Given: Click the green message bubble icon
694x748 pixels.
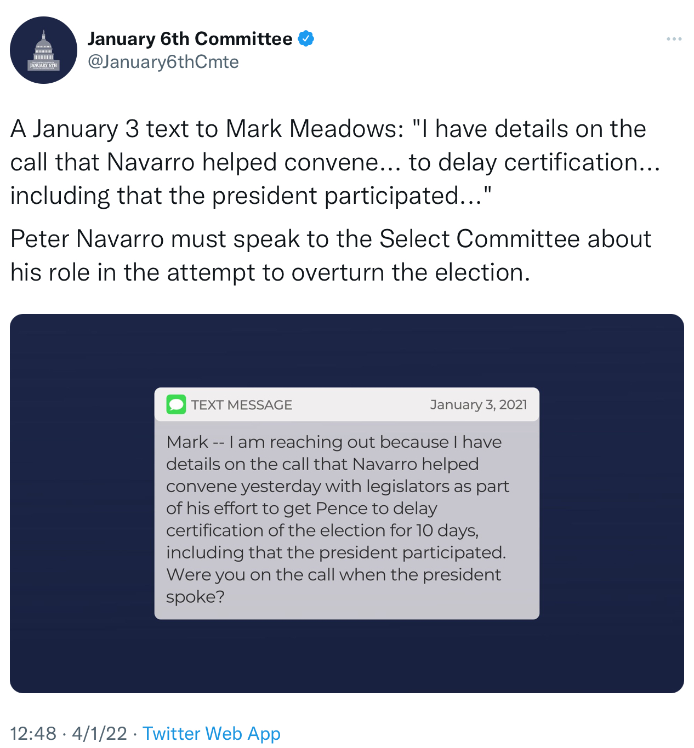Looking at the screenshot, I should 176,405.
